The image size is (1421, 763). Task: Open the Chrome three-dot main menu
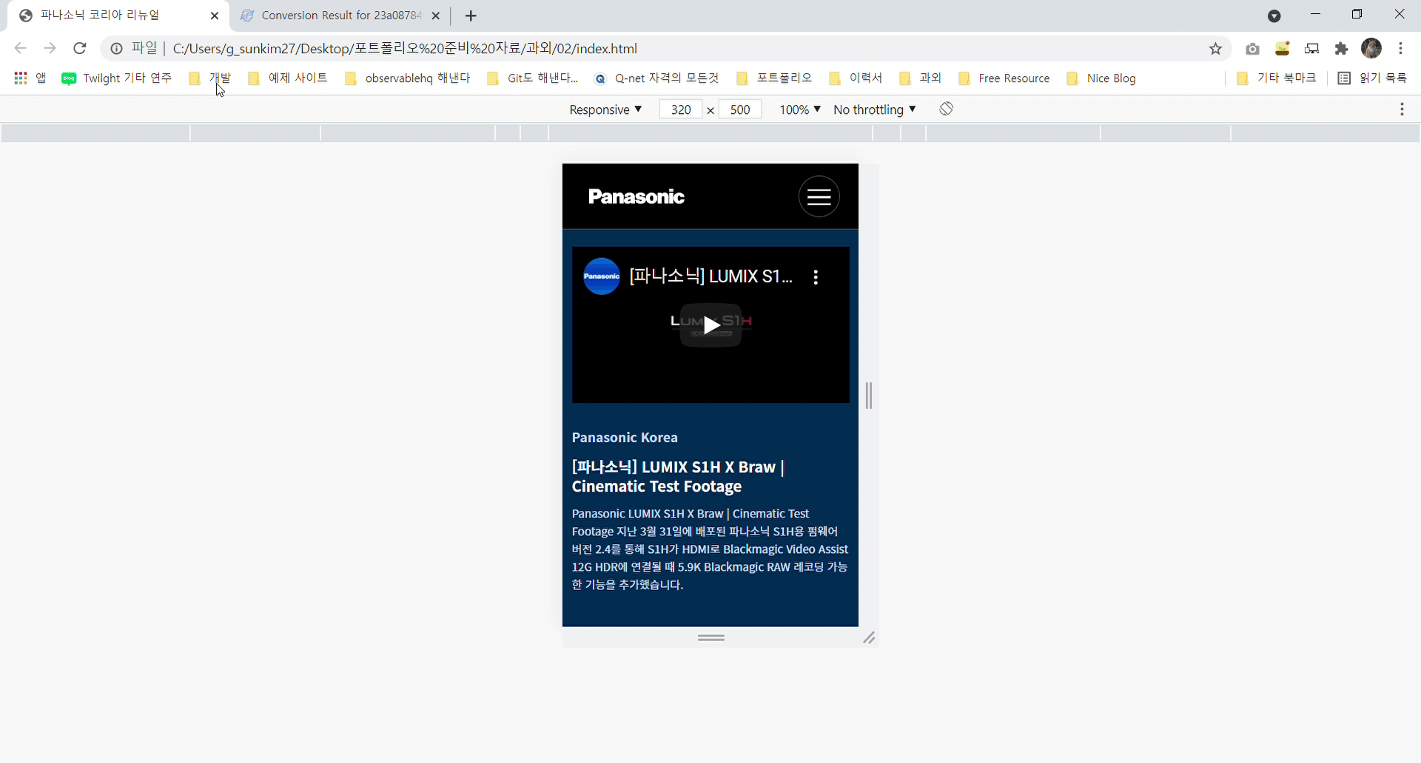pyautogui.click(x=1400, y=49)
